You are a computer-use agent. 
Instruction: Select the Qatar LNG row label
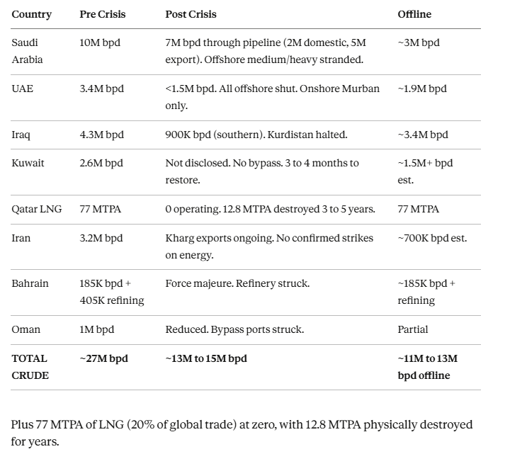tap(35, 209)
